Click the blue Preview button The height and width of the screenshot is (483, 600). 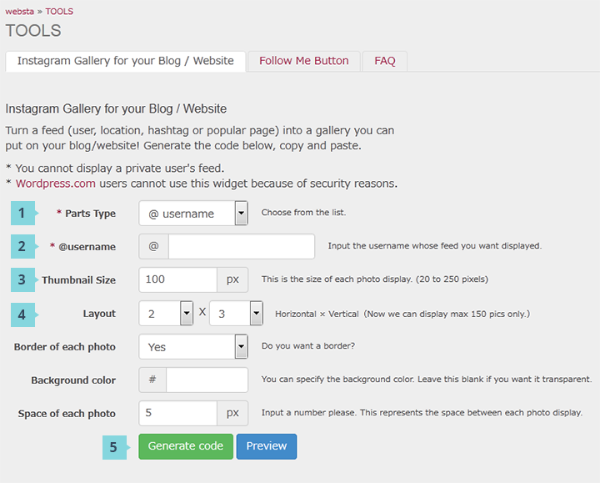267,446
